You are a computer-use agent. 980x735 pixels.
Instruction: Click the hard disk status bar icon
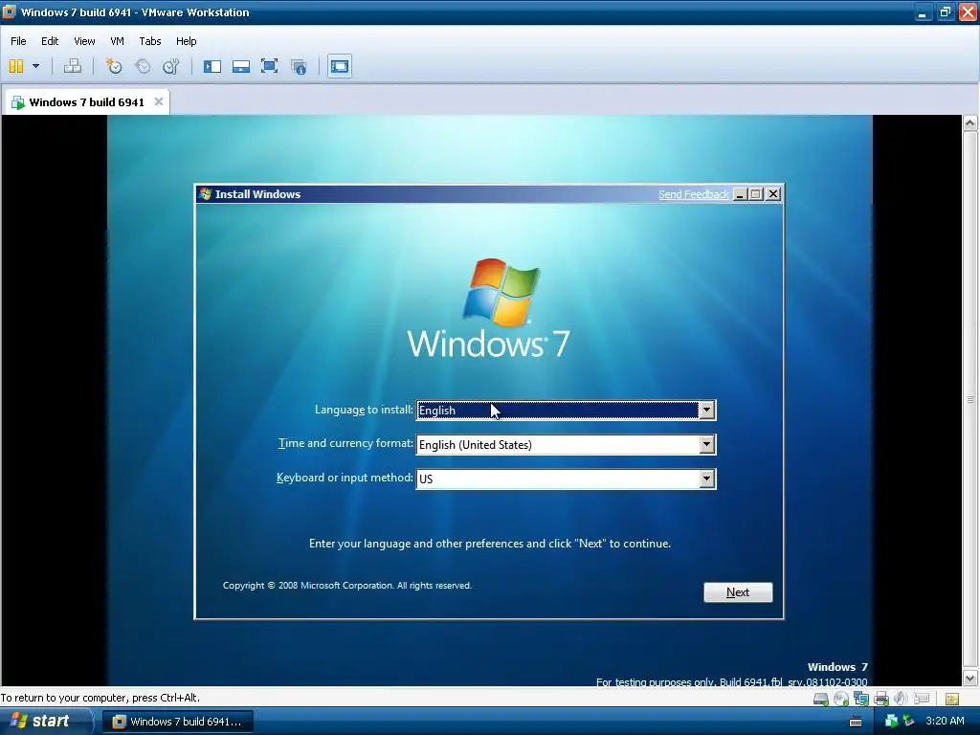tap(820, 699)
